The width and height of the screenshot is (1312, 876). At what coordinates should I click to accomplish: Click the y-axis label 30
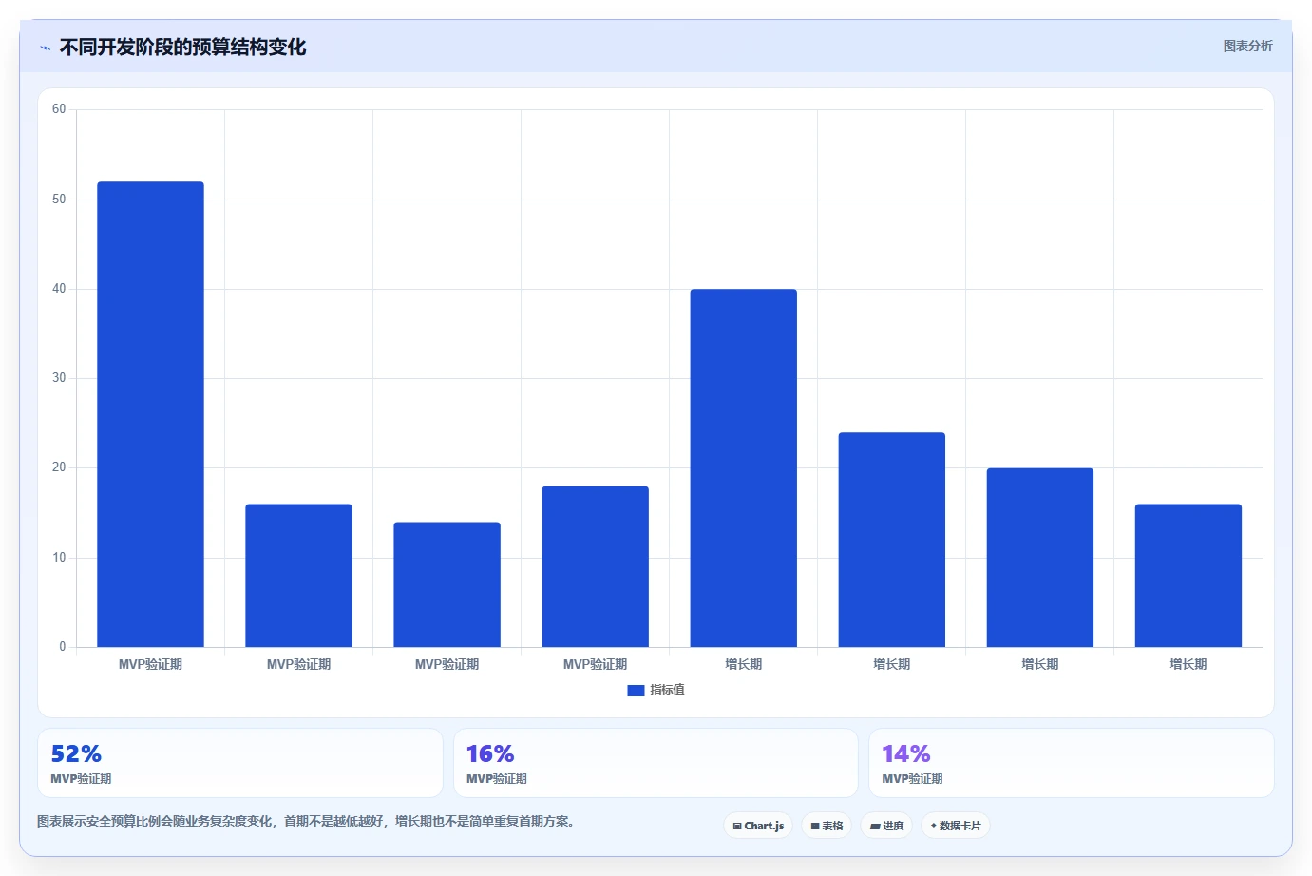tap(59, 378)
